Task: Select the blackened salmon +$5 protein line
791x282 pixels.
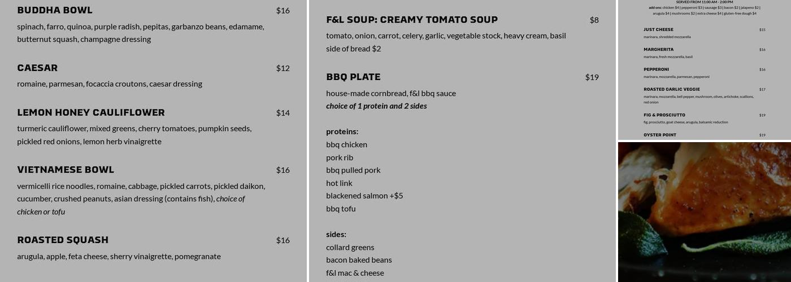Action: [x=364, y=196]
